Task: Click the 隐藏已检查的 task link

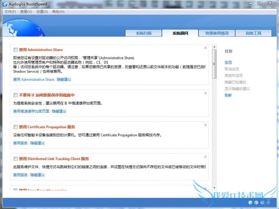Action: [x=236, y=82]
